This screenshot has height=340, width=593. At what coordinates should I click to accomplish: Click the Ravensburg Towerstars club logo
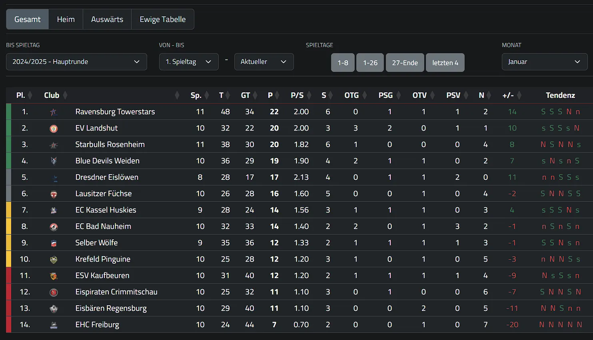tap(54, 112)
